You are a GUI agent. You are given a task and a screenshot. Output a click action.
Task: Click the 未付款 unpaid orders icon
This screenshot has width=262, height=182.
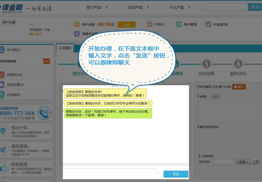[x=3, y=50]
